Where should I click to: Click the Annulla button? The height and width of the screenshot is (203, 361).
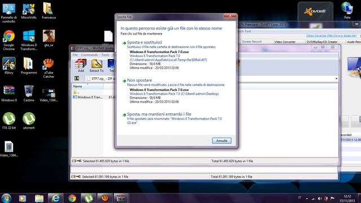coord(222,140)
